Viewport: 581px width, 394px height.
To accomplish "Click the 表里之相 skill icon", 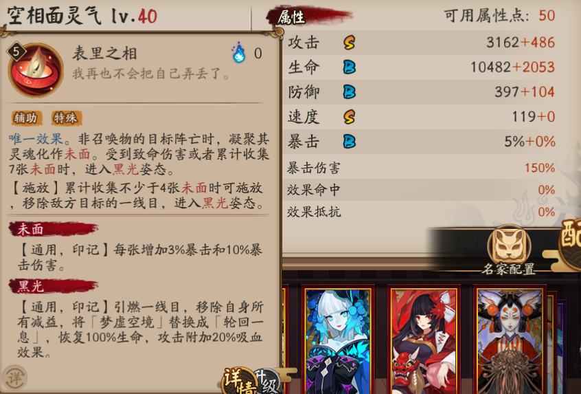I will (36, 71).
